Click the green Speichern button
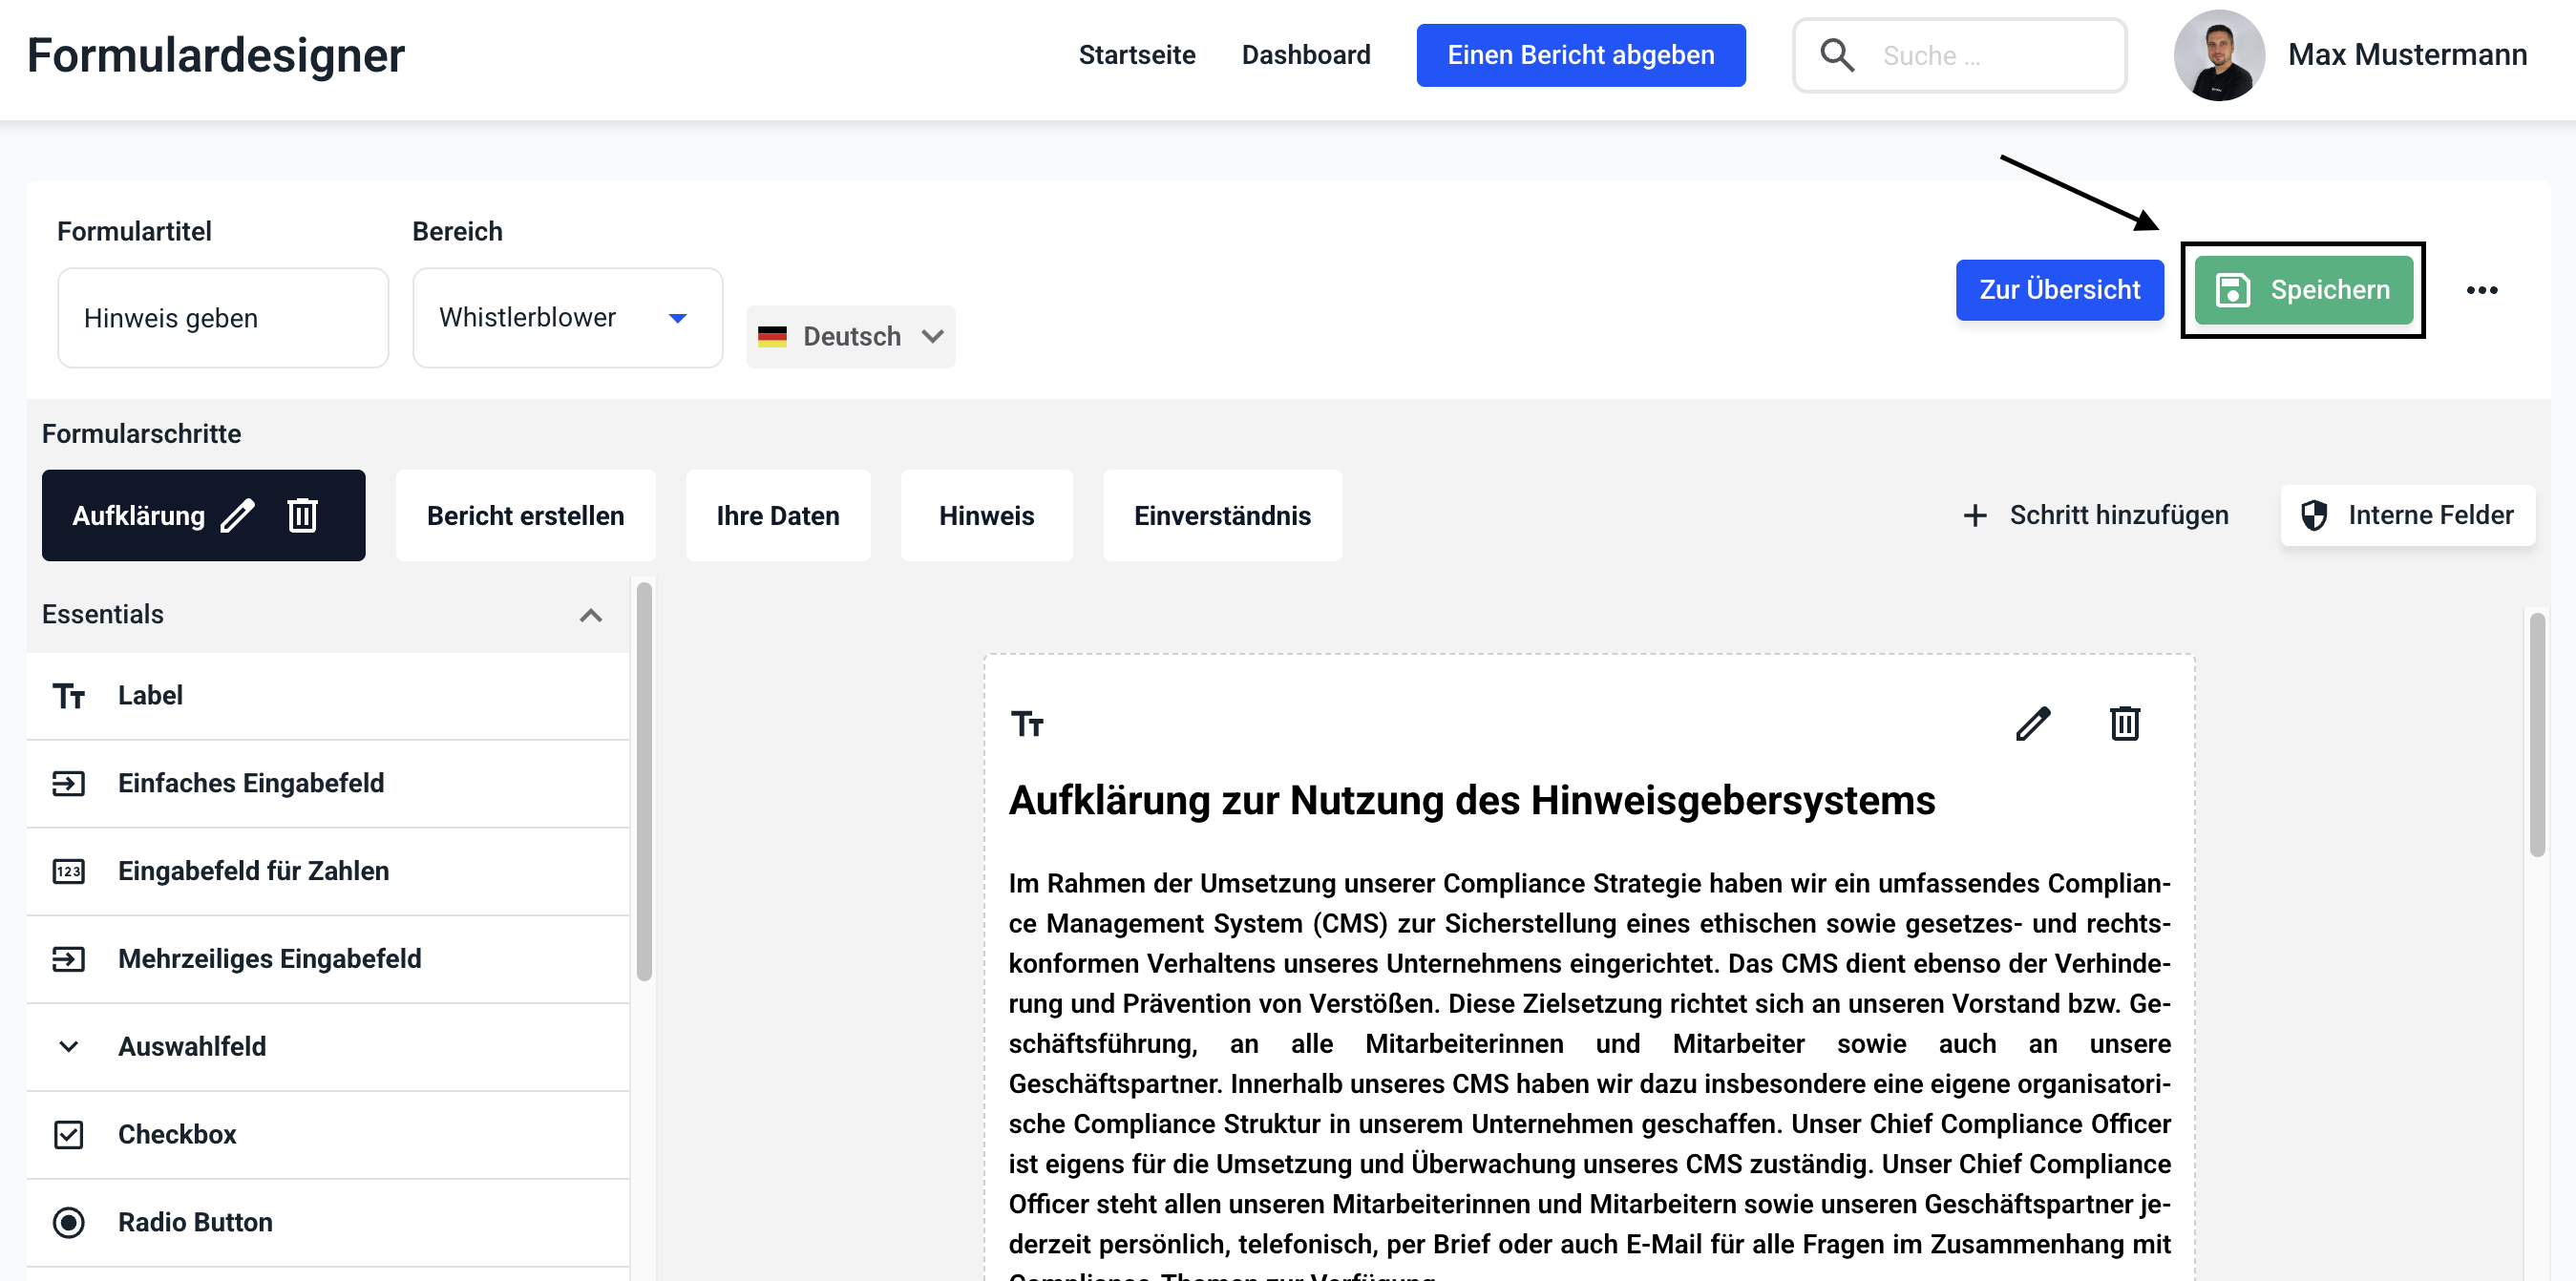Viewport: 2576px width, 1281px height. tap(2303, 290)
